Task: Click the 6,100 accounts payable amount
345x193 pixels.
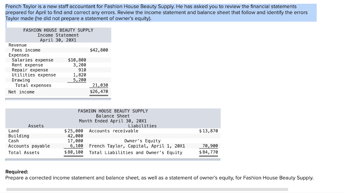Action: point(76,146)
